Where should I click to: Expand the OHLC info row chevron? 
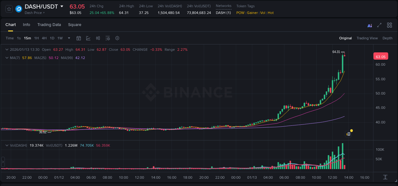[7, 50]
